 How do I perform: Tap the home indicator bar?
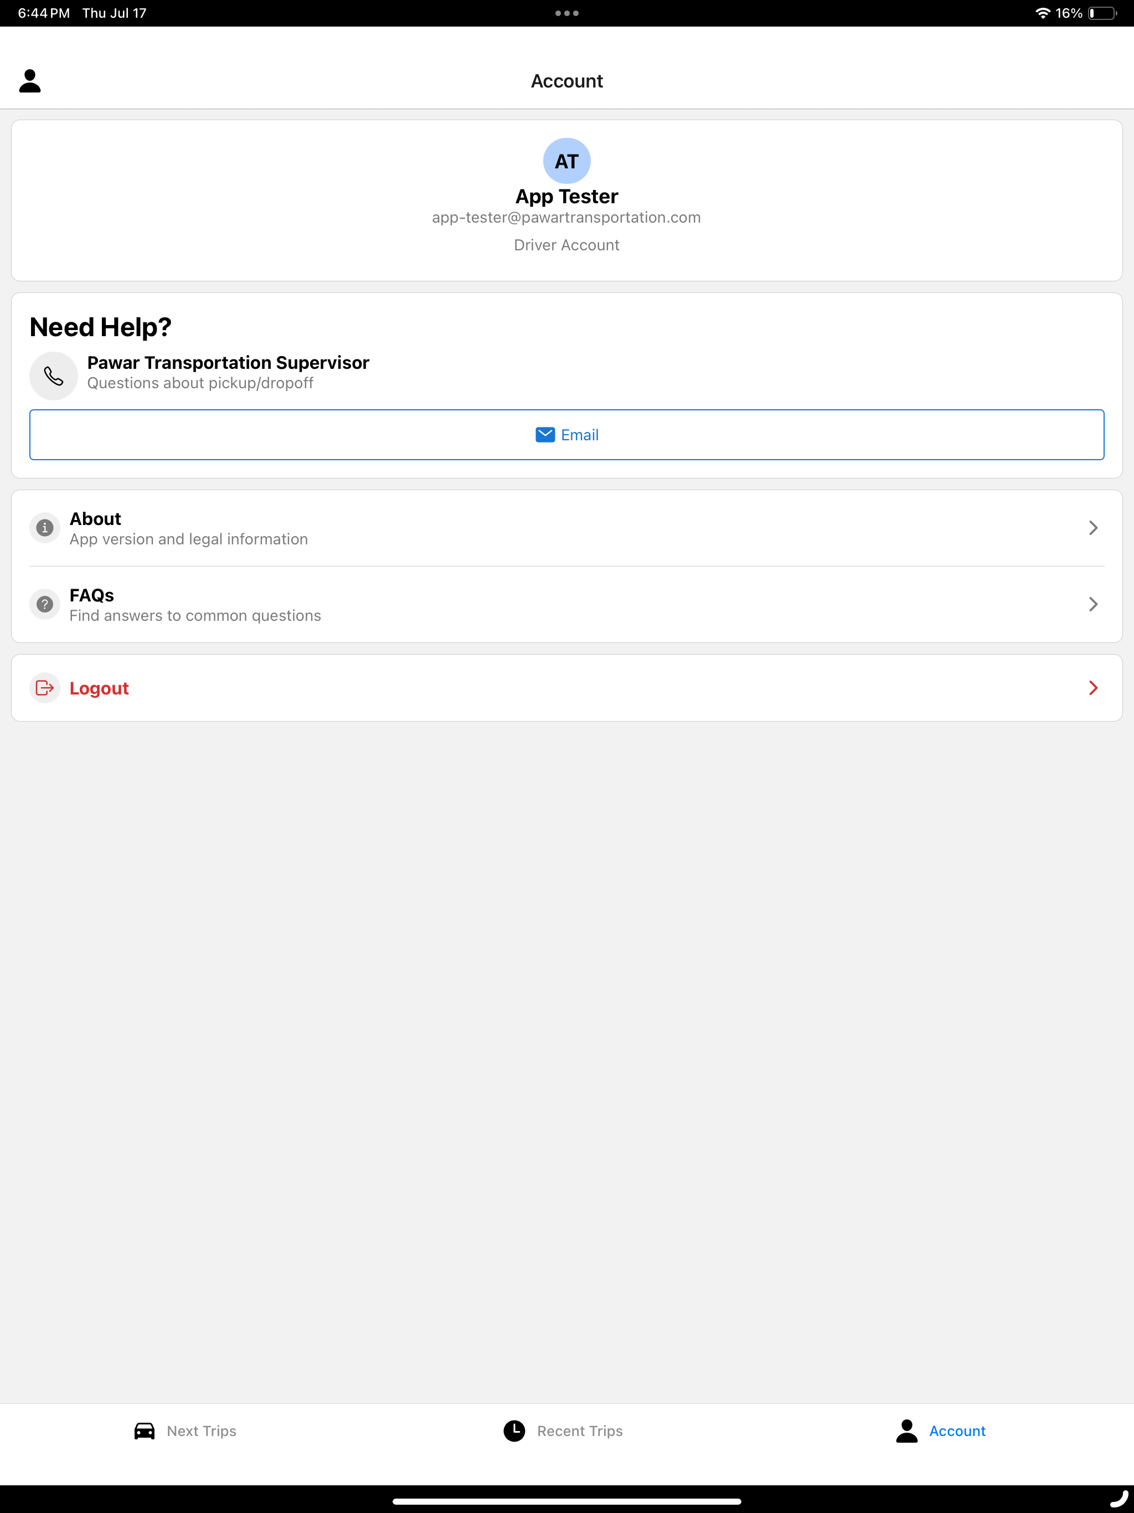pyautogui.click(x=567, y=1501)
